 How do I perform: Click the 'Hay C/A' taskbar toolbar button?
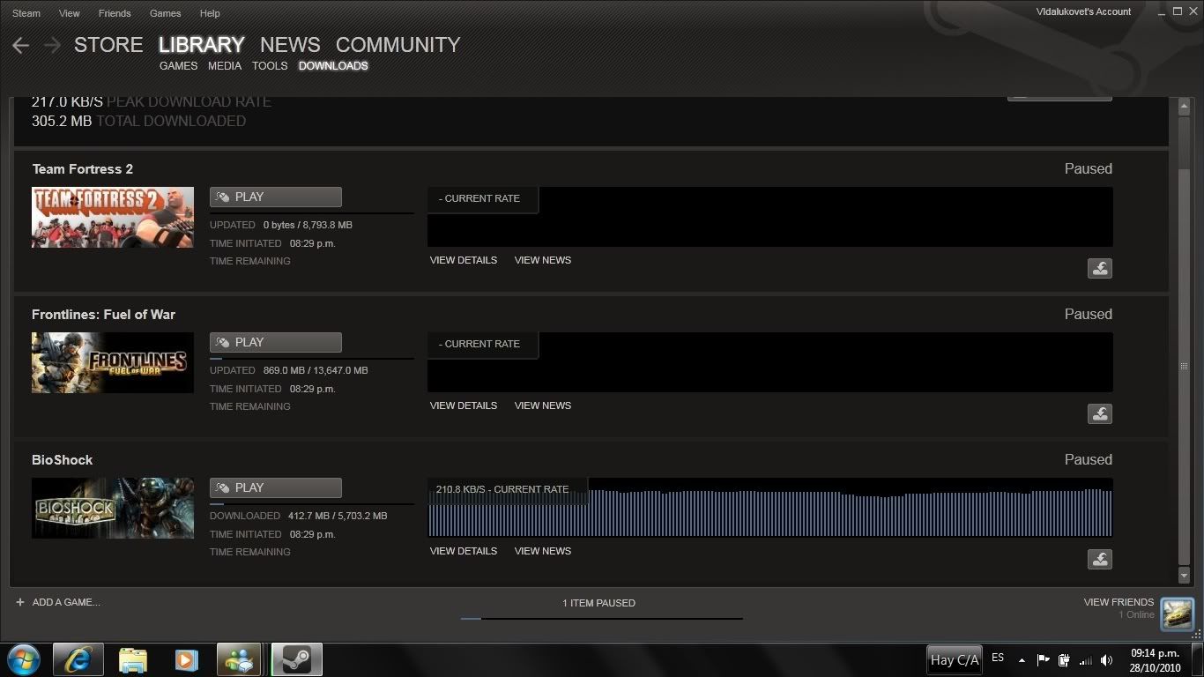pyautogui.click(x=955, y=659)
